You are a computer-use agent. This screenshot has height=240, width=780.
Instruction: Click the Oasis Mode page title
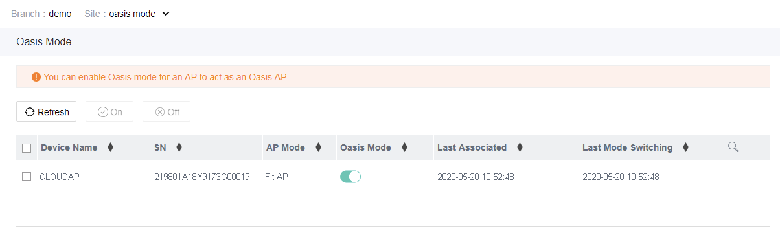point(44,42)
